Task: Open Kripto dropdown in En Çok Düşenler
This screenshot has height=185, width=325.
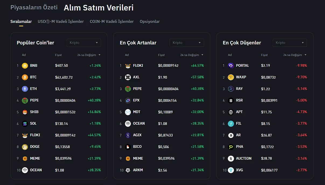Action: (x=290, y=43)
